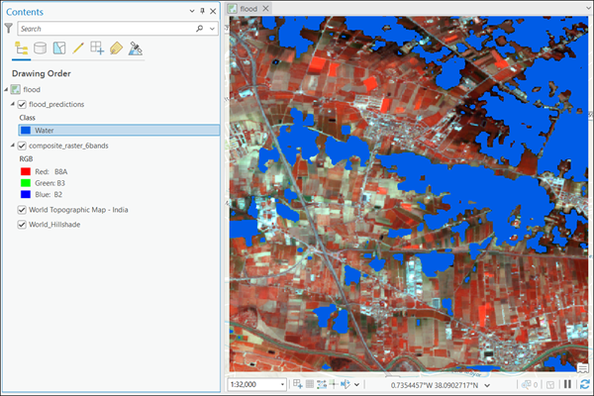The width and height of the screenshot is (594, 396).
Task: Click the filter funnel icon
Action: (x=8, y=29)
